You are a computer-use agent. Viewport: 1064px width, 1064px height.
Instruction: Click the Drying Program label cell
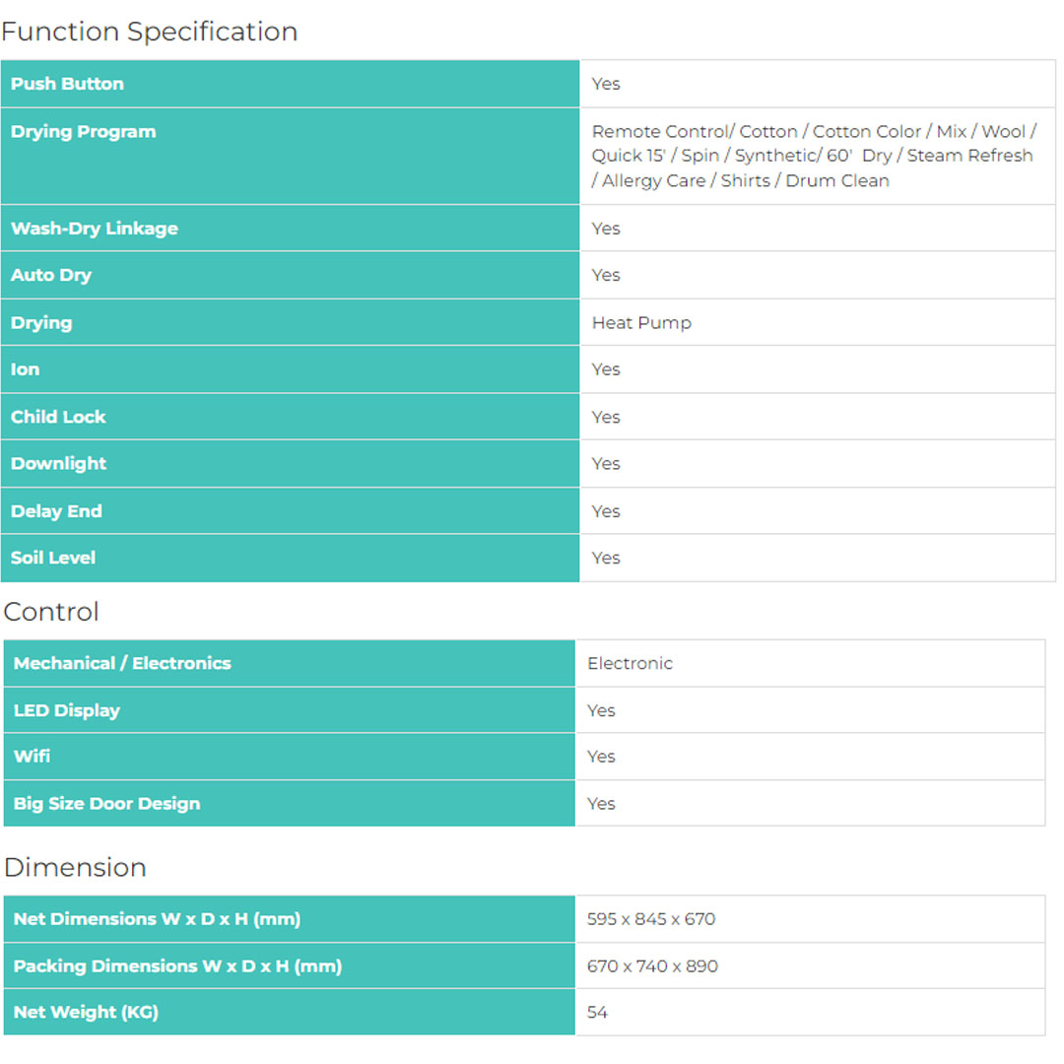coord(84,132)
